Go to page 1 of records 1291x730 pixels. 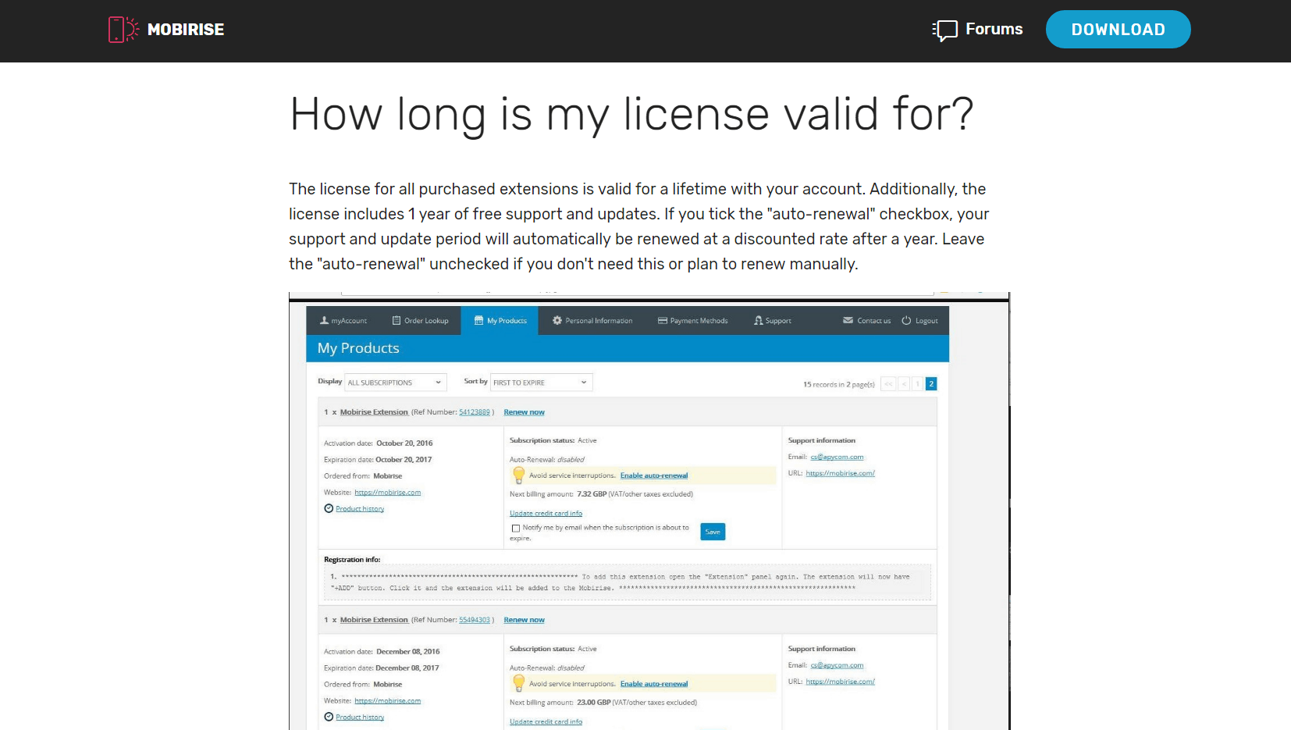point(917,384)
